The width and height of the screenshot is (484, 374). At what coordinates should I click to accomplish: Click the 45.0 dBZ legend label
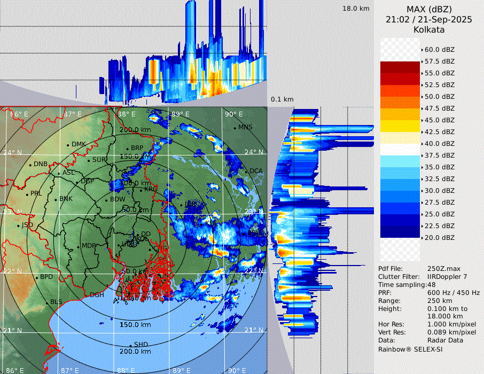point(440,120)
